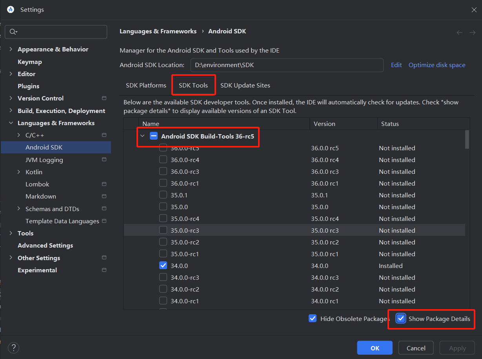482x359 pixels.
Task: Select the Experimental settings item
Action: click(x=37, y=270)
